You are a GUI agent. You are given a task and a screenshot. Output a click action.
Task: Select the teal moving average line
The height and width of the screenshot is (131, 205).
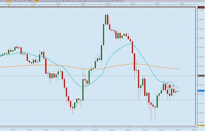[x=115, y=52]
